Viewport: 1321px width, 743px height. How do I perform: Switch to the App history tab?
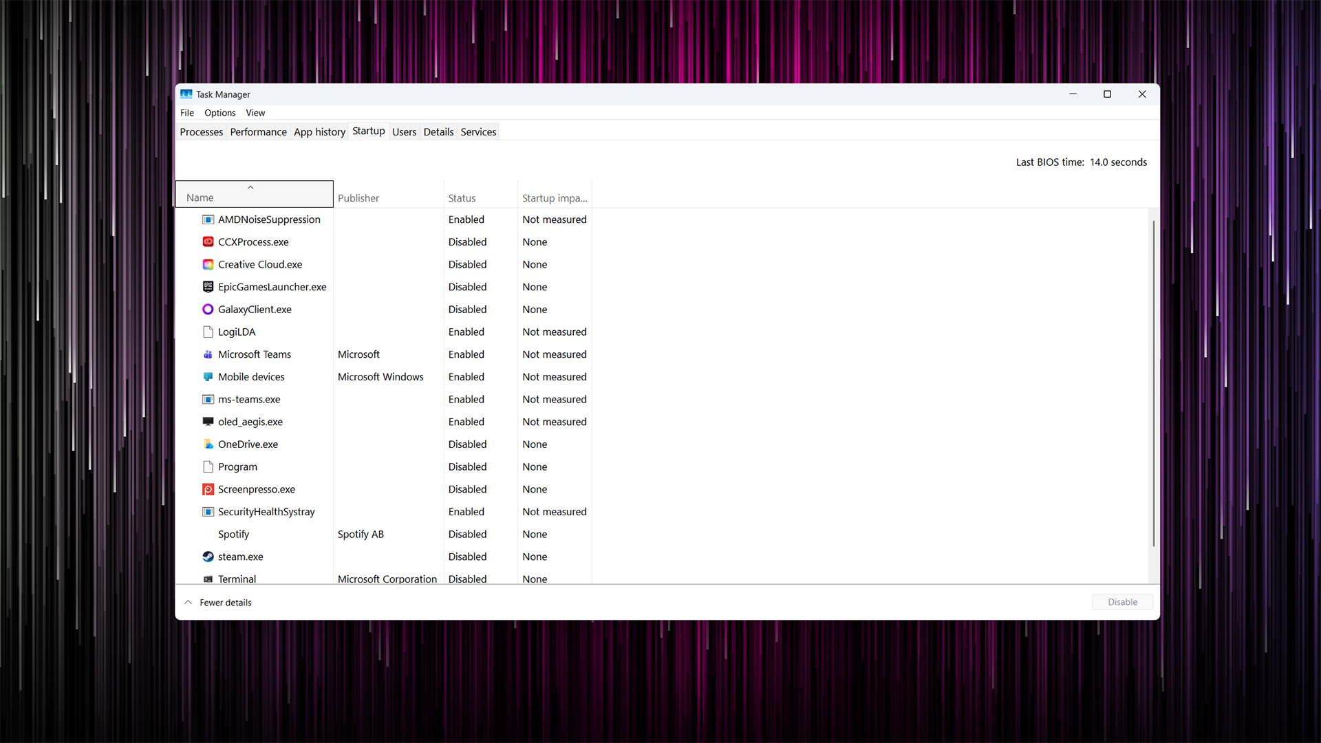[x=319, y=131]
